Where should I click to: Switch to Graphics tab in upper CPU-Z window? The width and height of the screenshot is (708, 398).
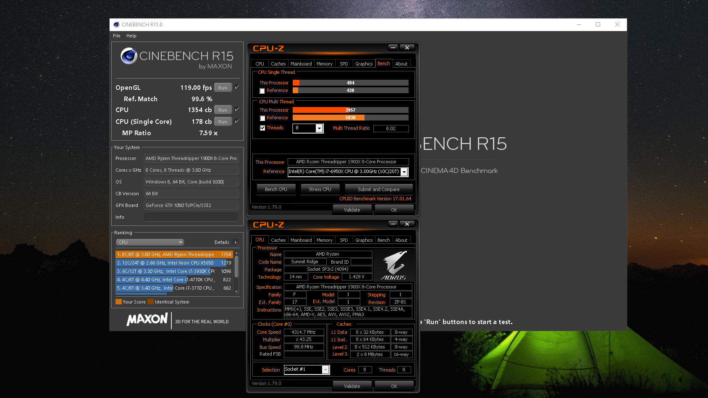click(x=364, y=64)
